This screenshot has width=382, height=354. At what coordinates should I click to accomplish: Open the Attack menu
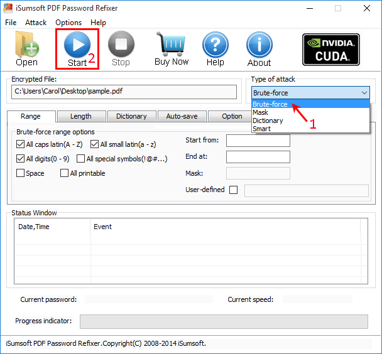click(x=36, y=23)
